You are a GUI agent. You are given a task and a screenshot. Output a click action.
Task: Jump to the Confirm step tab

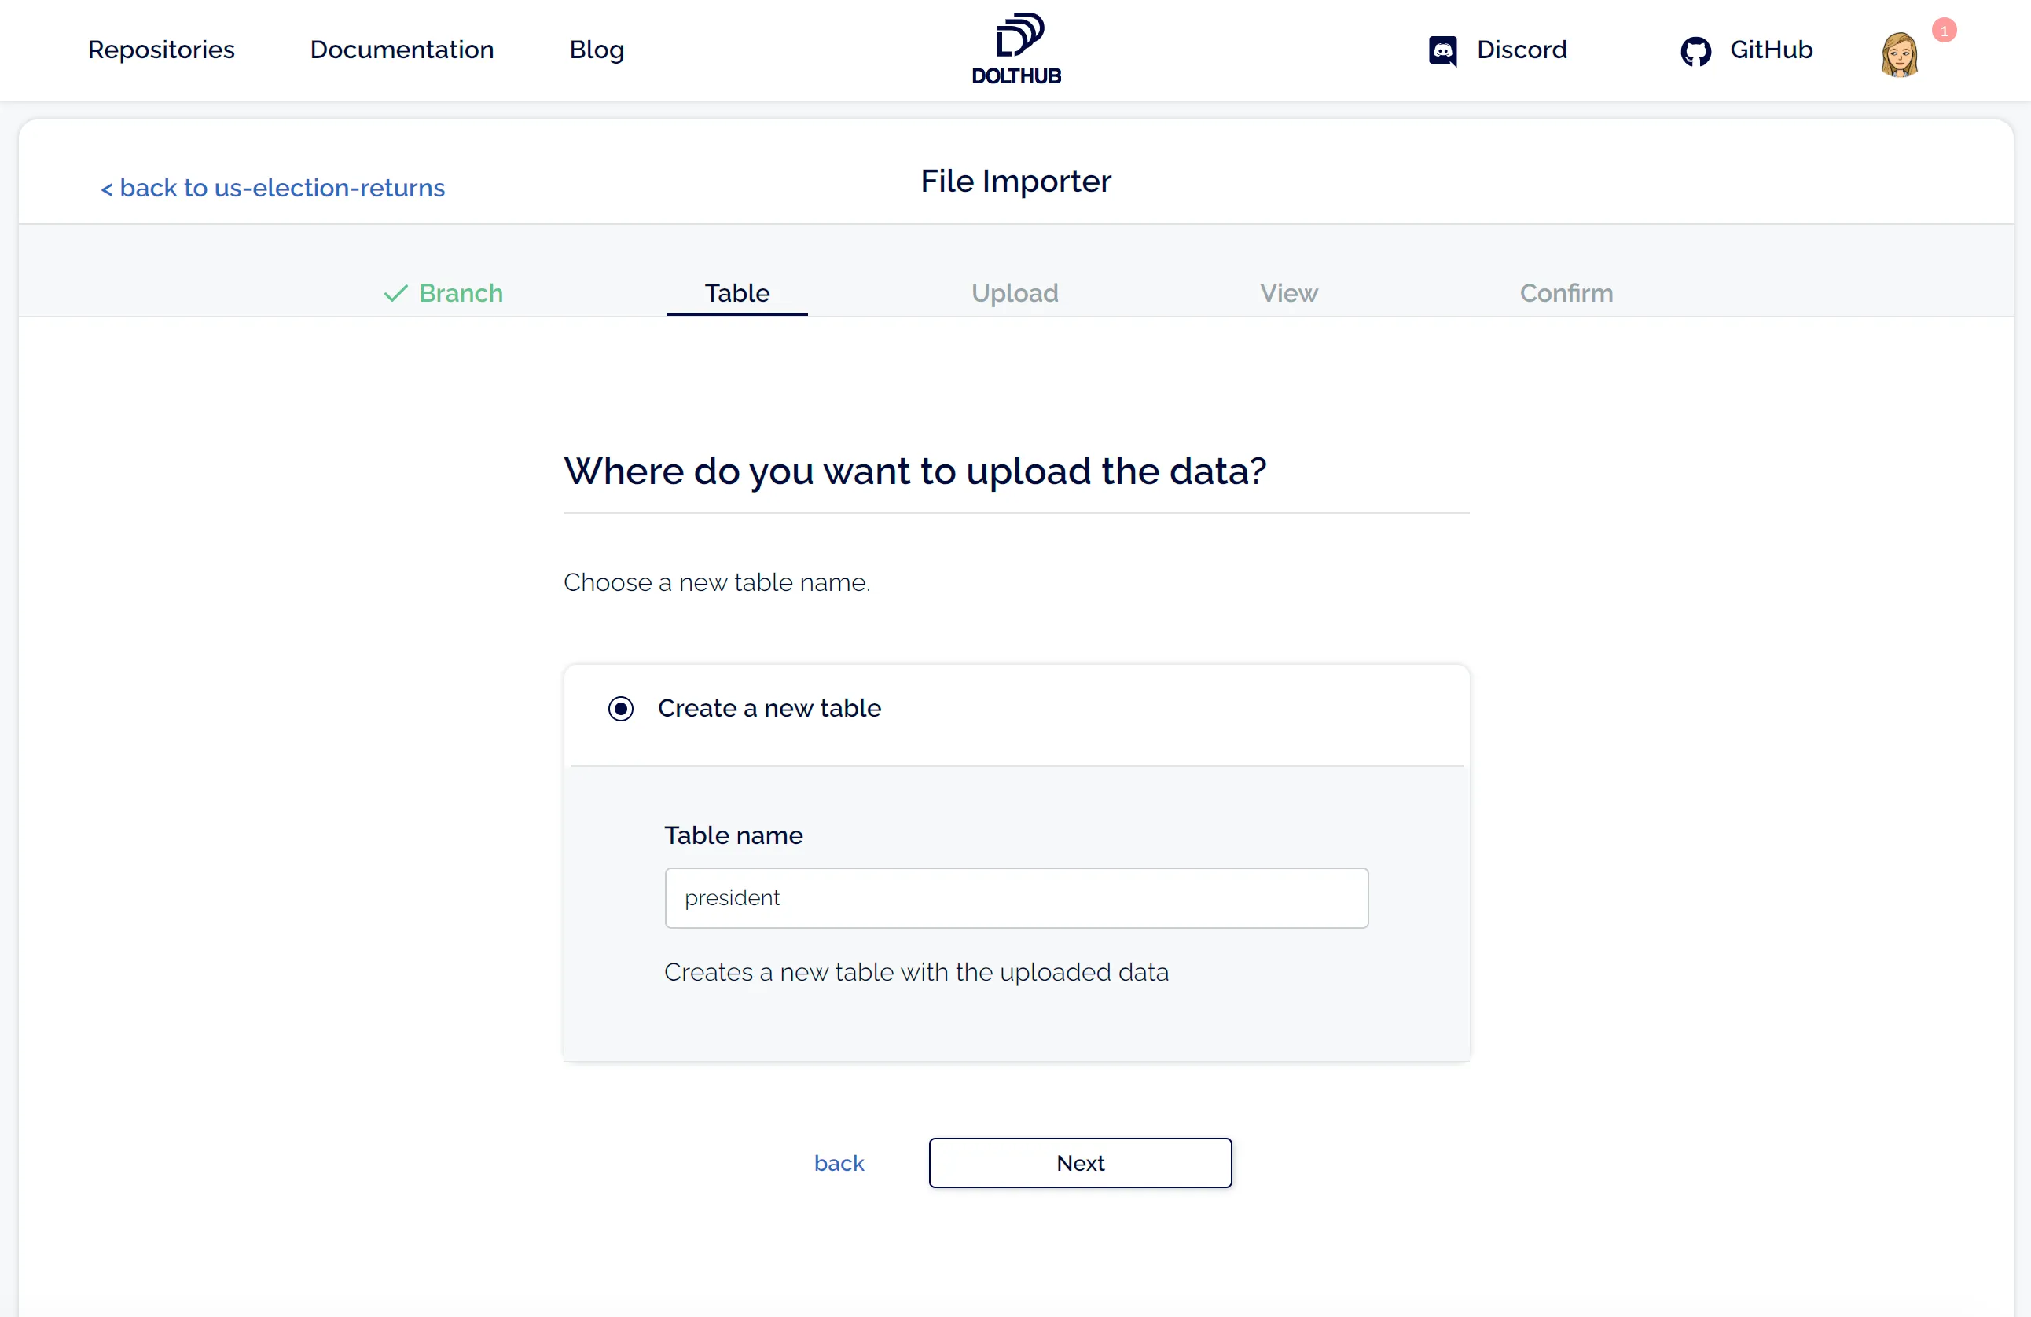1565,292
